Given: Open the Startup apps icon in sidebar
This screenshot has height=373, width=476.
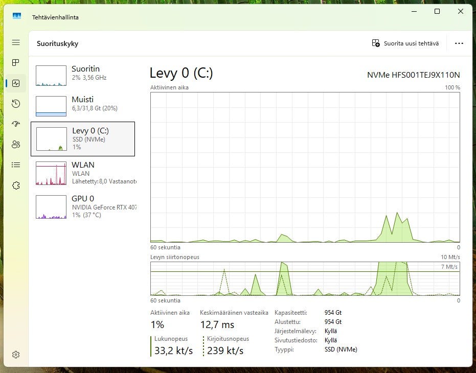Looking at the screenshot, I should (x=16, y=124).
